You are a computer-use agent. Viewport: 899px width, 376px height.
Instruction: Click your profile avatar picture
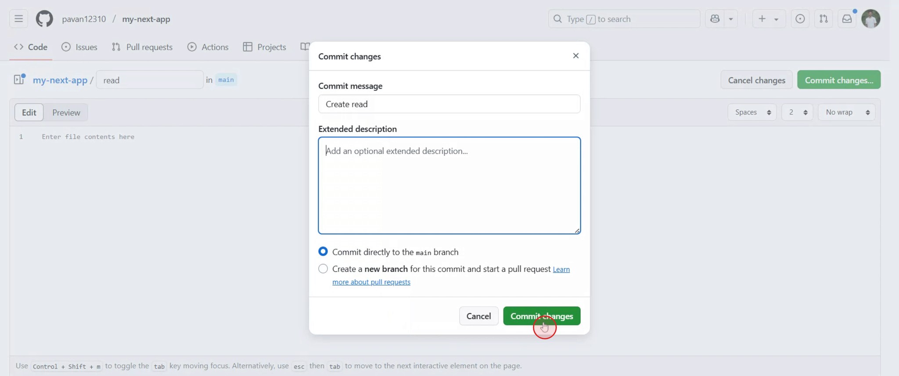pyautogui.click(x=872, y=18)
